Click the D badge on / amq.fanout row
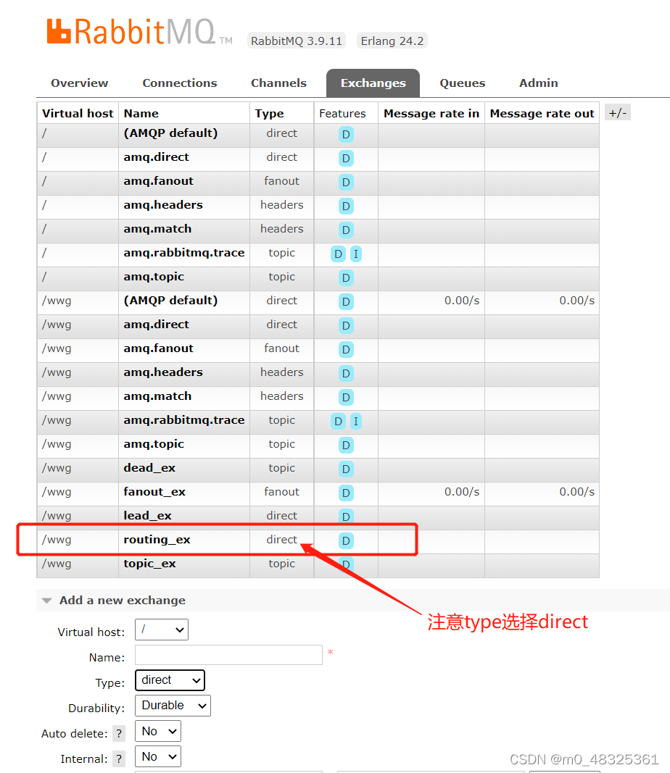This screenshot has height=773, width=670. pos(346,182)
